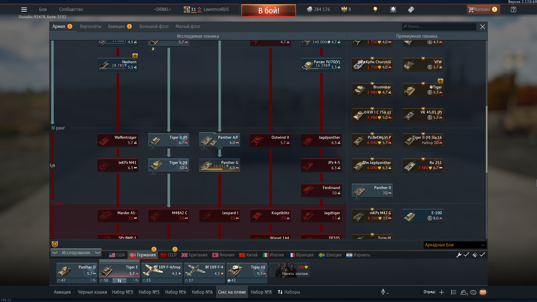This screenshot has height=302, width=537.
Task: Select the Brummbär premium vehicle card
Action: (372, 90)
